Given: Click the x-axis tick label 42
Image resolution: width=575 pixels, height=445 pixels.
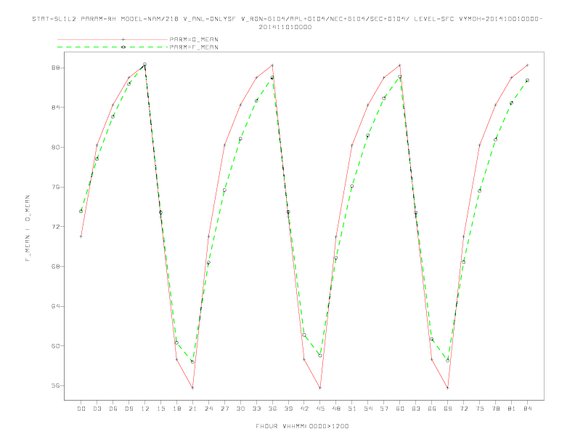Looking at the screenshot, I should 304,409.
